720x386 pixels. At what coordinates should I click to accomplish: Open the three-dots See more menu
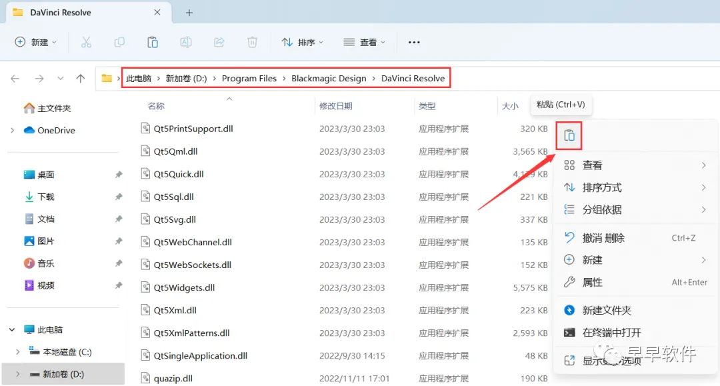[x=414, y=42]
